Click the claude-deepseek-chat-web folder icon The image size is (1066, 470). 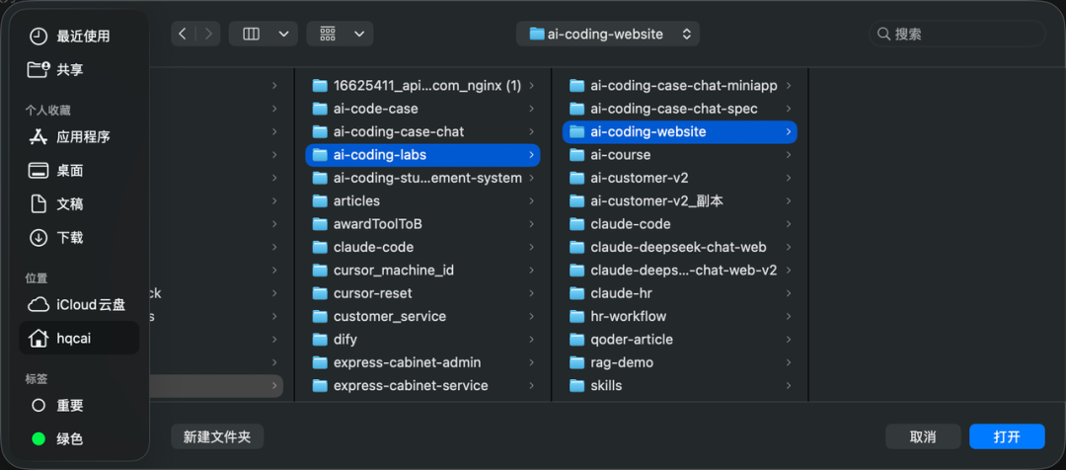point(577,247)
